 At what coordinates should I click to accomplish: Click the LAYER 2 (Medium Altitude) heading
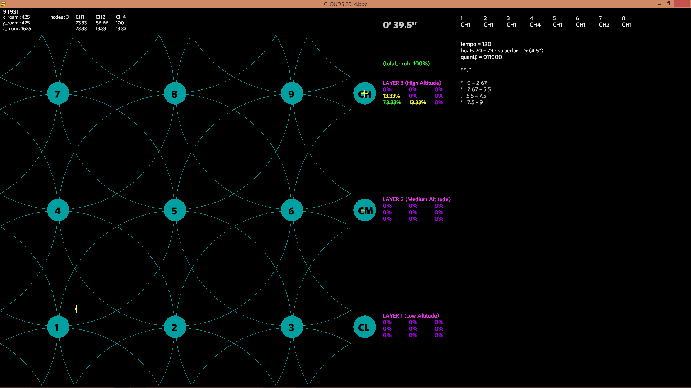[x=416, y=199]
